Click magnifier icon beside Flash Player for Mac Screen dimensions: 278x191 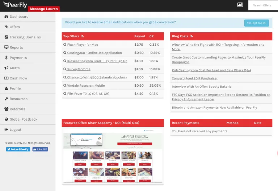click(x=65, y=45)
